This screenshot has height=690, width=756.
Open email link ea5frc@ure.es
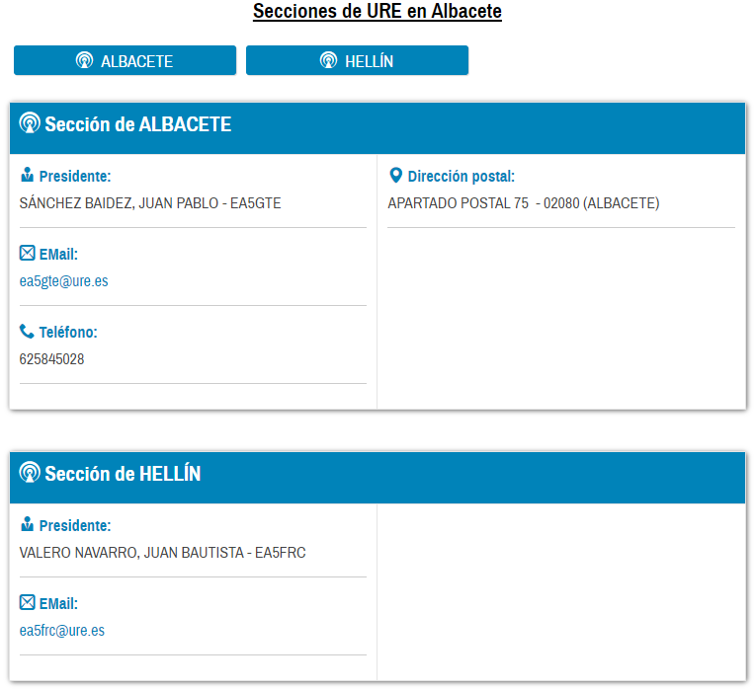[61, 631]
